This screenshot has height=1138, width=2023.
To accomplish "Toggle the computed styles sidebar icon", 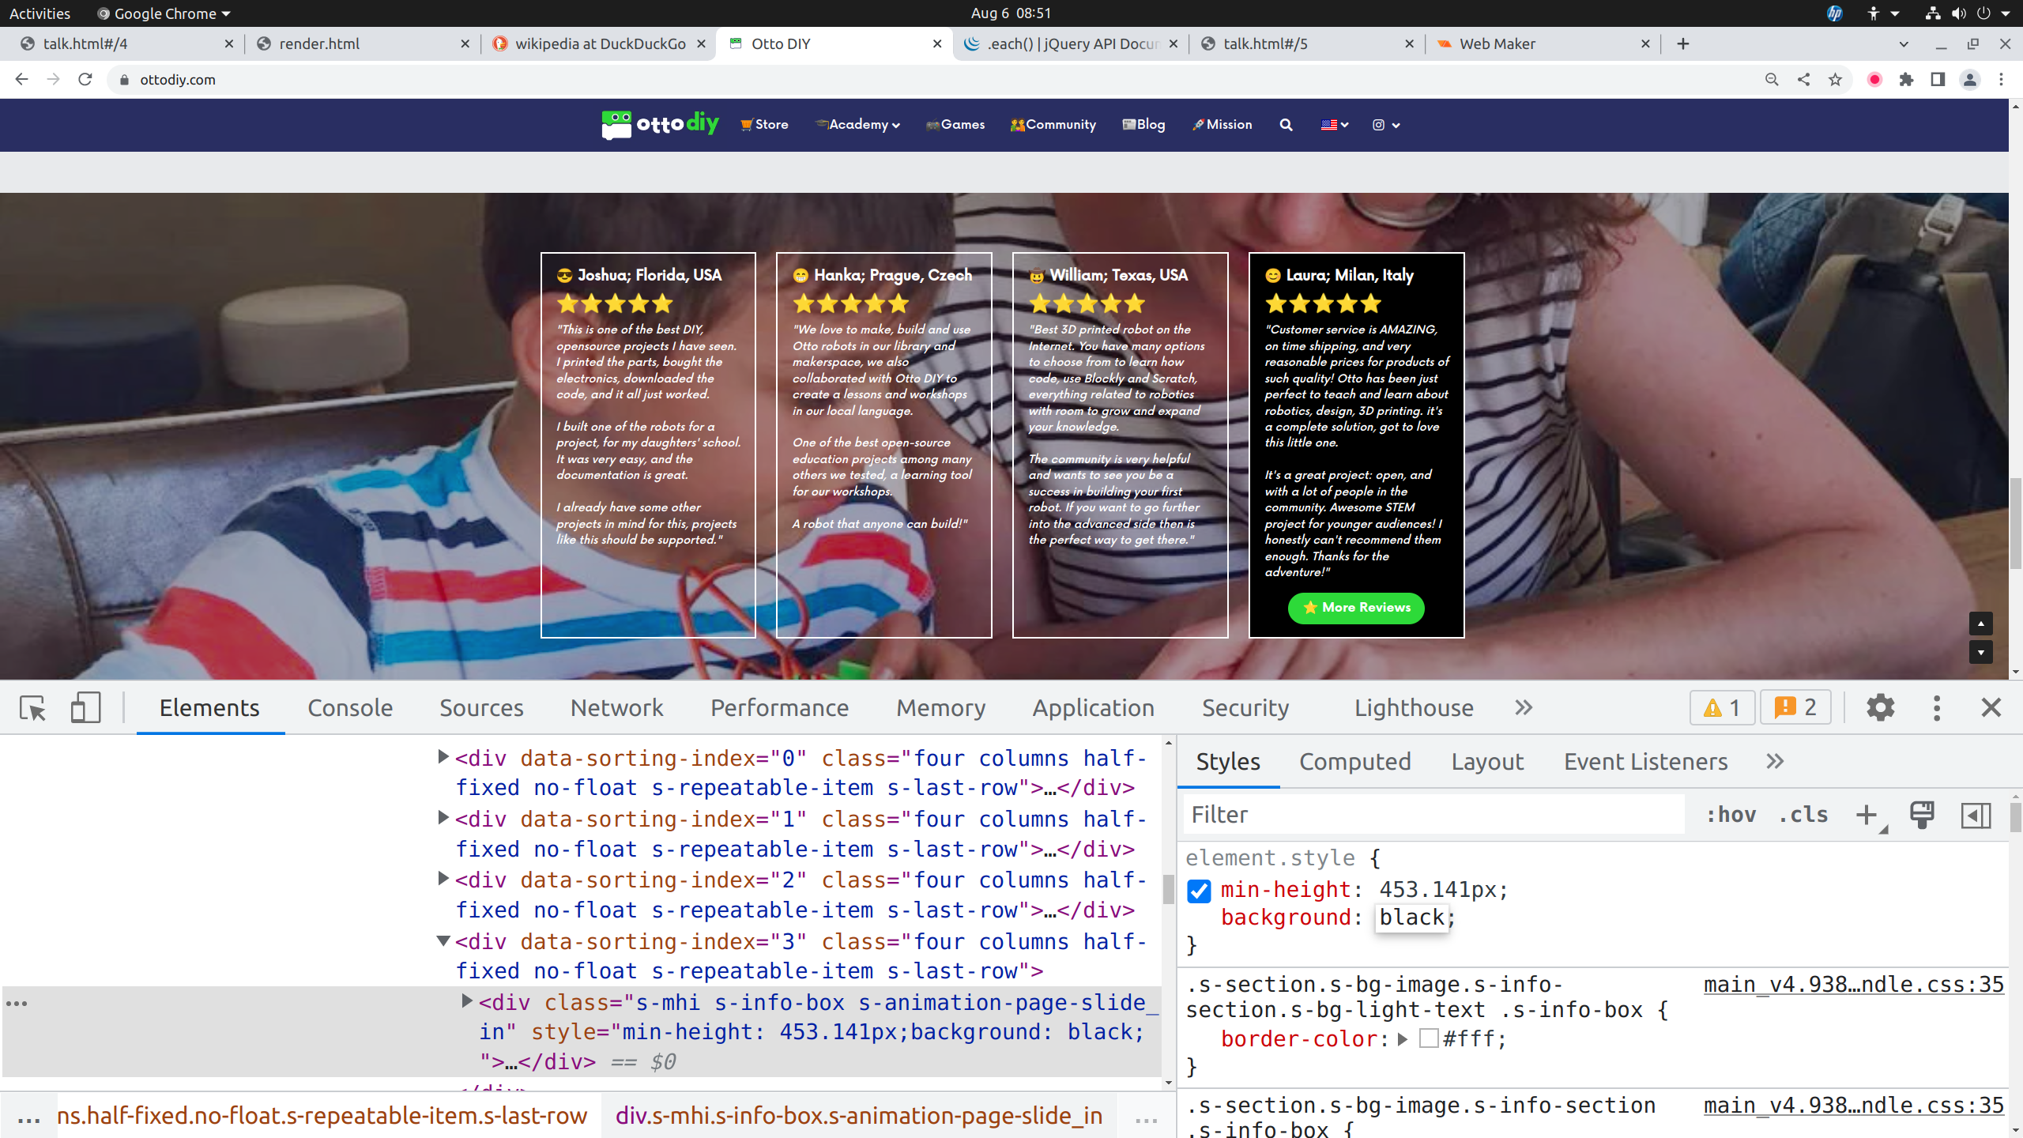I will coord(1976,815).
